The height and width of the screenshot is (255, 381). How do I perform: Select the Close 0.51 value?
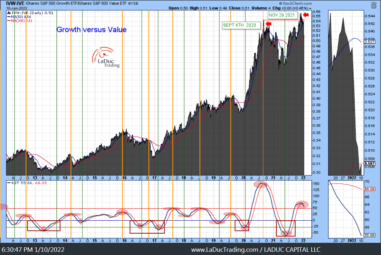click(x=239, y=8)
